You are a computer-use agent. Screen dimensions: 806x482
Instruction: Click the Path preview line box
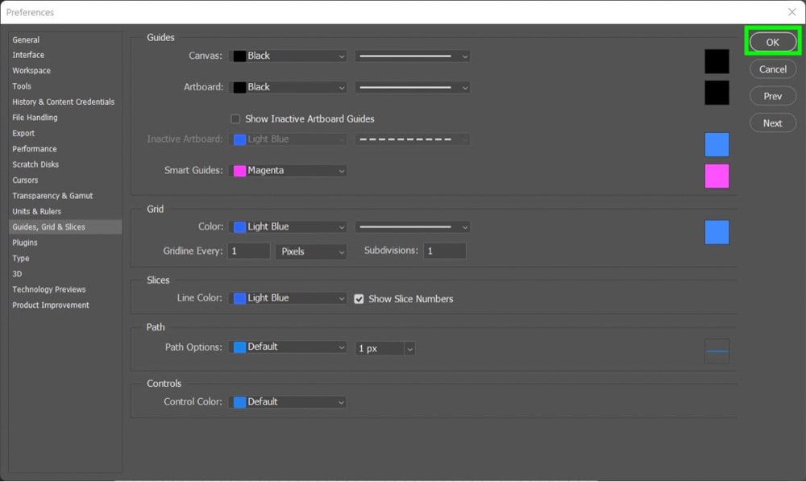[x=717, y=351]
